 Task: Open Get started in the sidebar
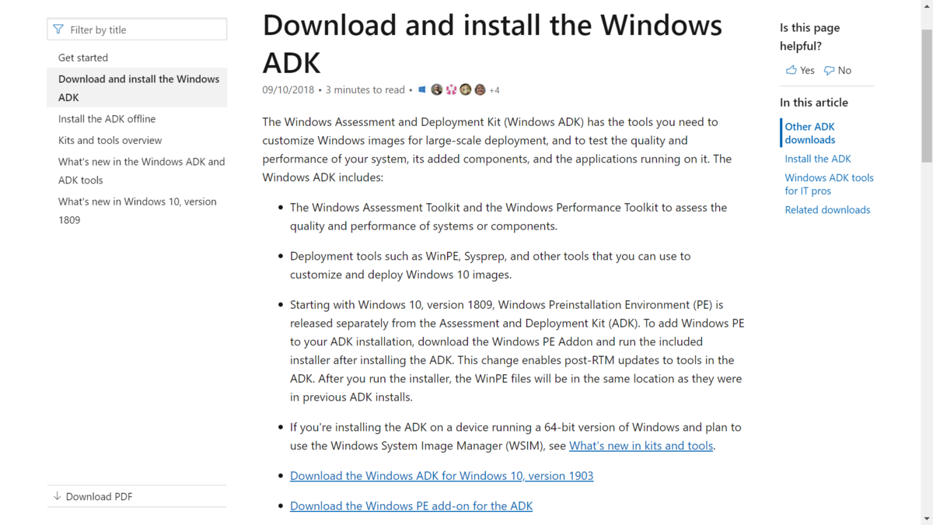click(83, 58)
